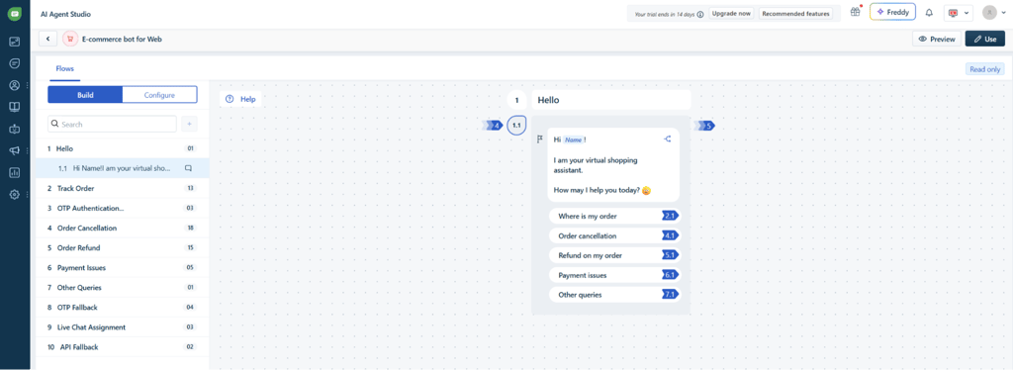Open the conversations chat icon in sidebar
Image resolution: width=1013 pixels, height=370 pixels.
tap(14, 63)
